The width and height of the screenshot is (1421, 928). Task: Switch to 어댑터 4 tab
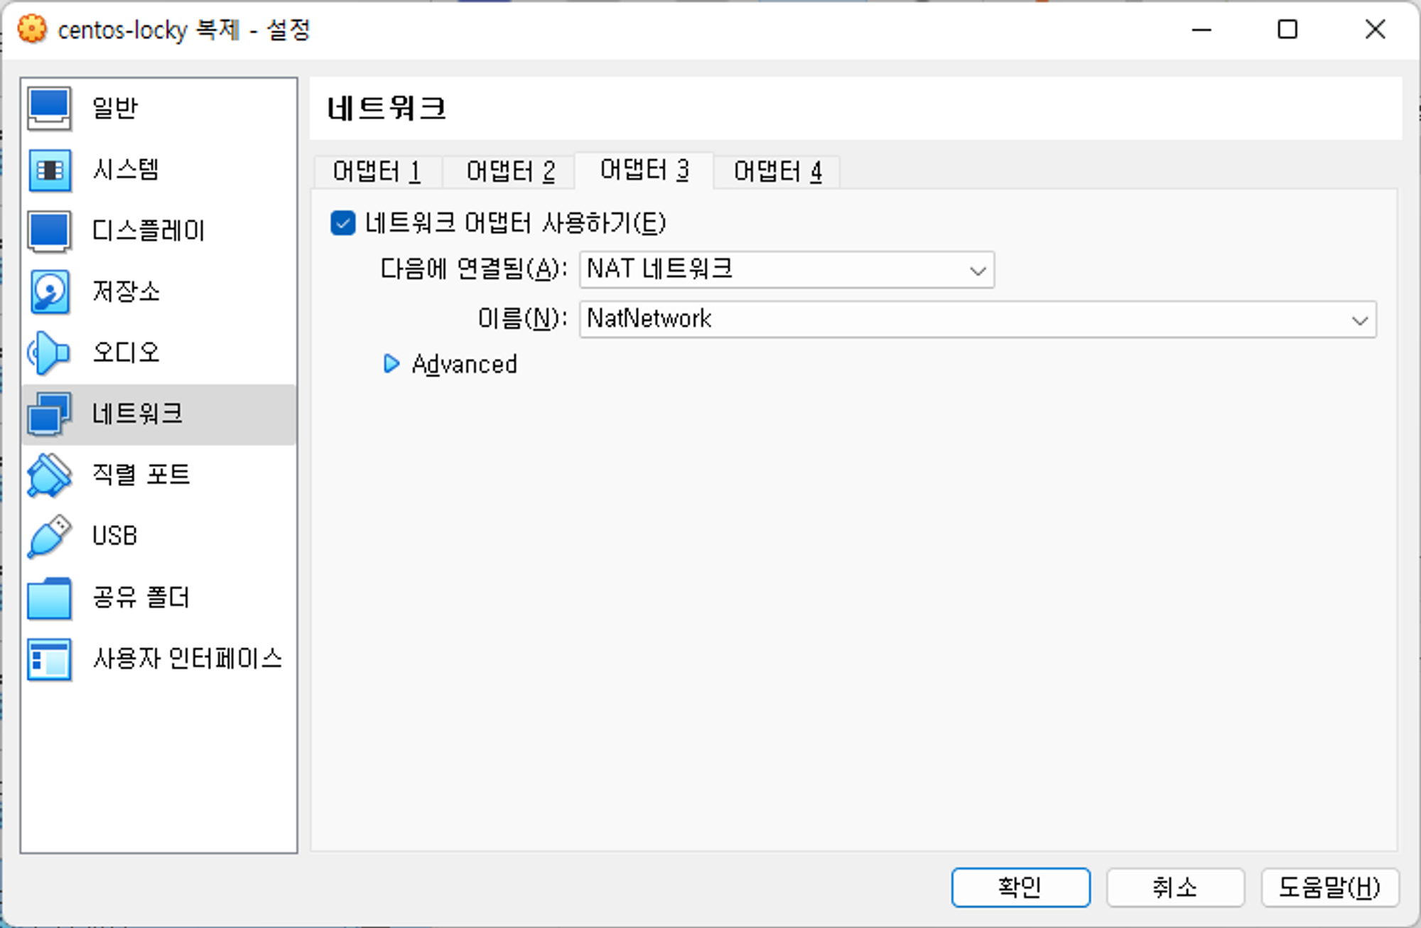777,171
